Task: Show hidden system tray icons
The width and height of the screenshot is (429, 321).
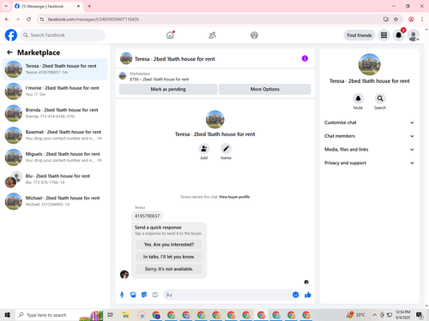Action: pos(374,315)
